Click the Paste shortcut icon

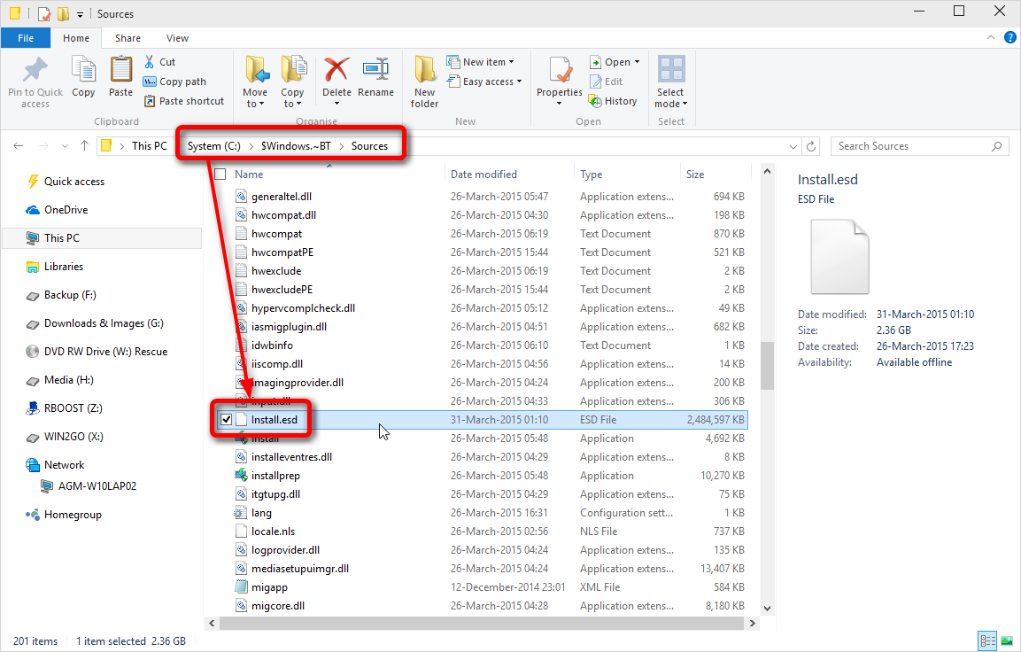click(149, 101)
